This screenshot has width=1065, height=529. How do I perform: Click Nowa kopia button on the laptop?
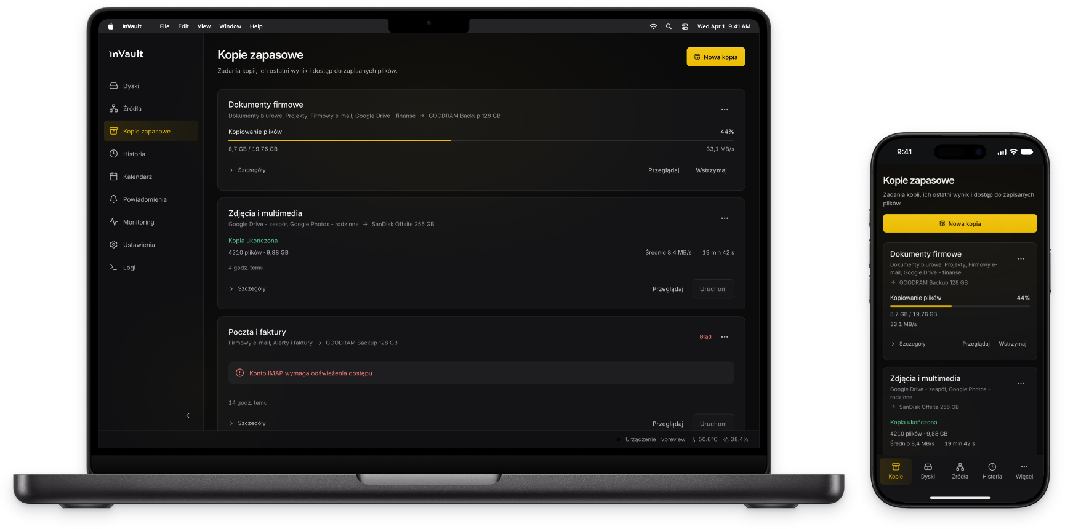[x=716, y=57]
